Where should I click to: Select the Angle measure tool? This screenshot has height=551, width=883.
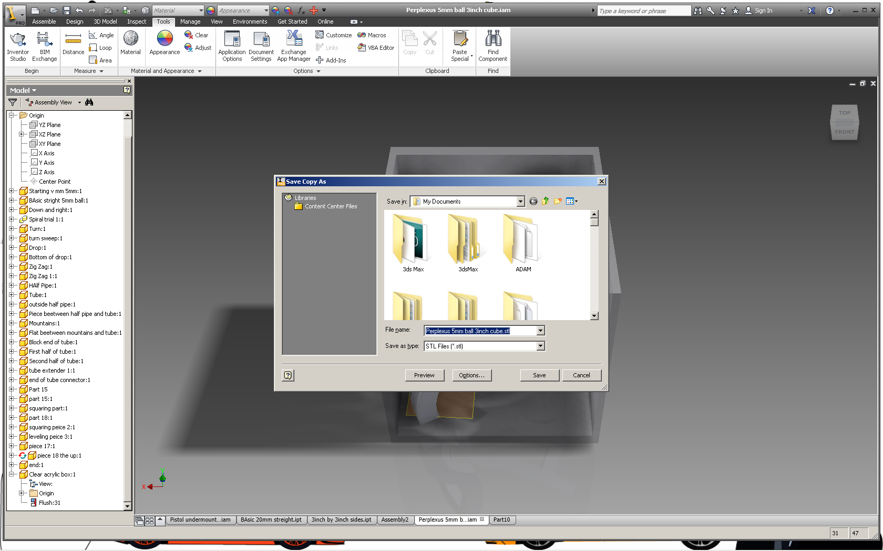click(x=101, y=35)
